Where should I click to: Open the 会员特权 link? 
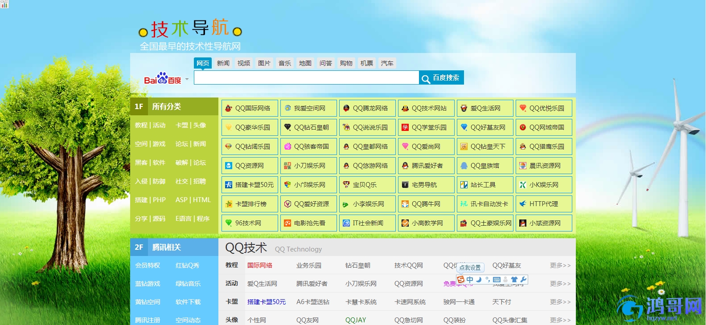pyautogui.click(x=148, y=265)
